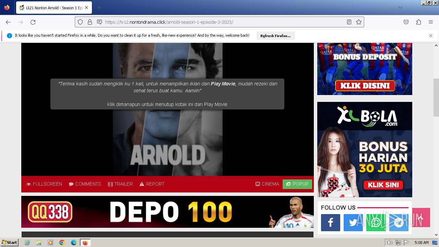This screenshot has height=247, width=439.
Task: Bookmark this page with the star
Action: click(359, 22)
